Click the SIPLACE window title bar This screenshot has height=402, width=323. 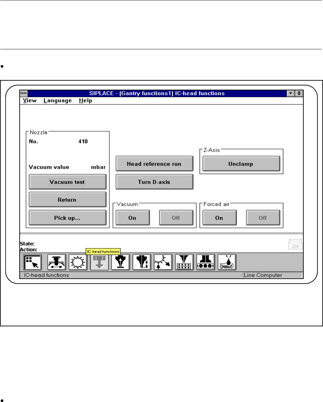coord(157,94)
